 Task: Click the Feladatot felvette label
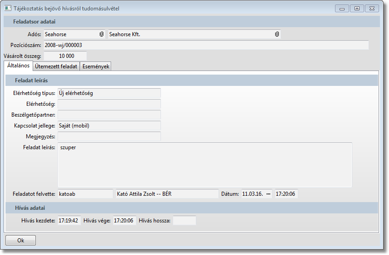(34, 194)
